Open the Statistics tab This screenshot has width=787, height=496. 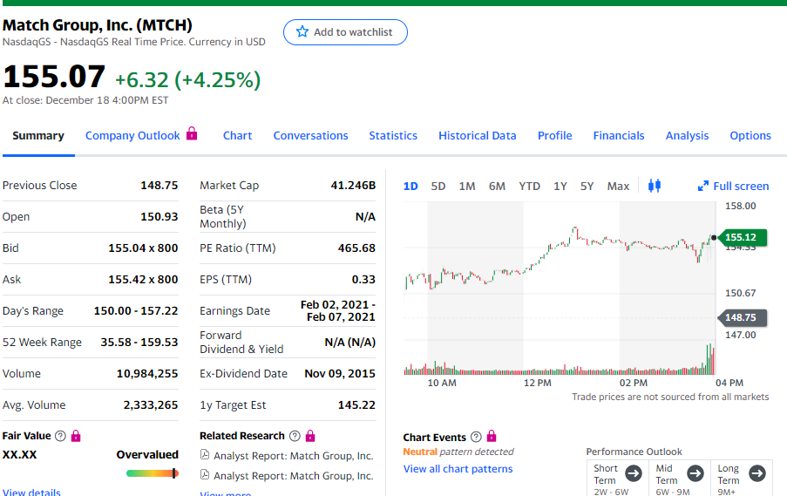pos(393,135)
